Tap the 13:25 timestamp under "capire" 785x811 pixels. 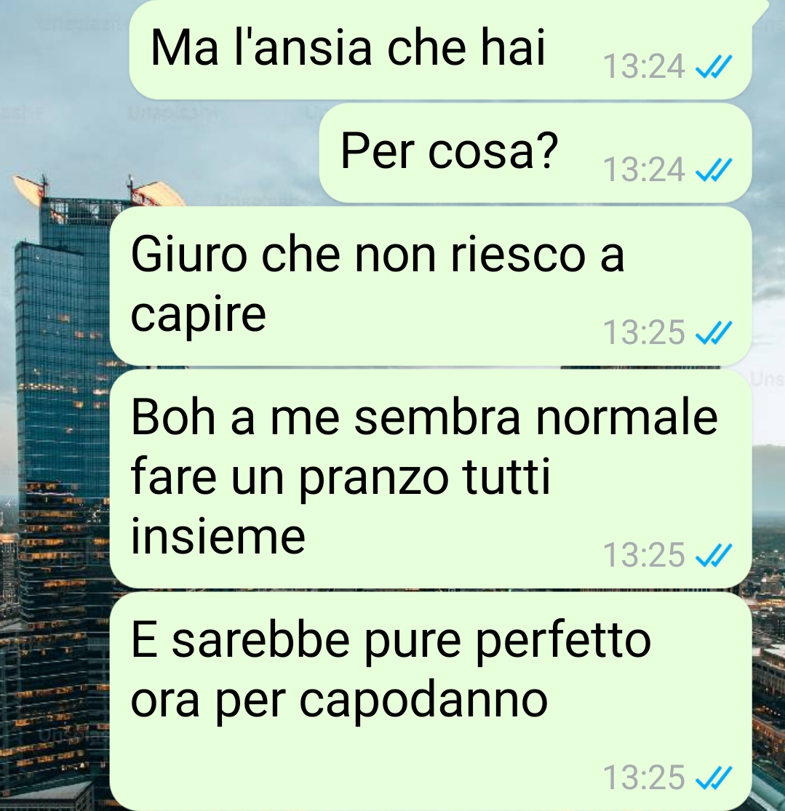pos(644,332)
